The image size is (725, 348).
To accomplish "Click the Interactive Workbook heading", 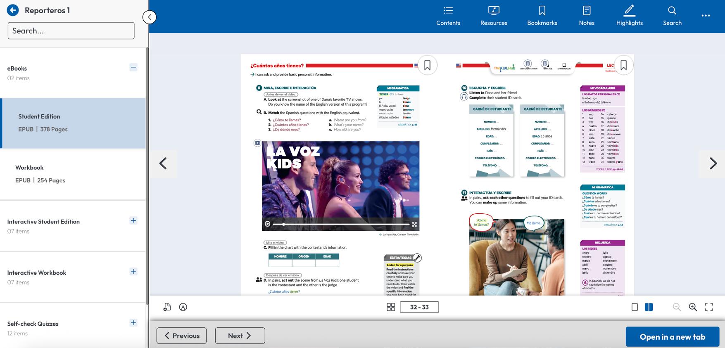I will pyautogui.click(x=36, y=273).
